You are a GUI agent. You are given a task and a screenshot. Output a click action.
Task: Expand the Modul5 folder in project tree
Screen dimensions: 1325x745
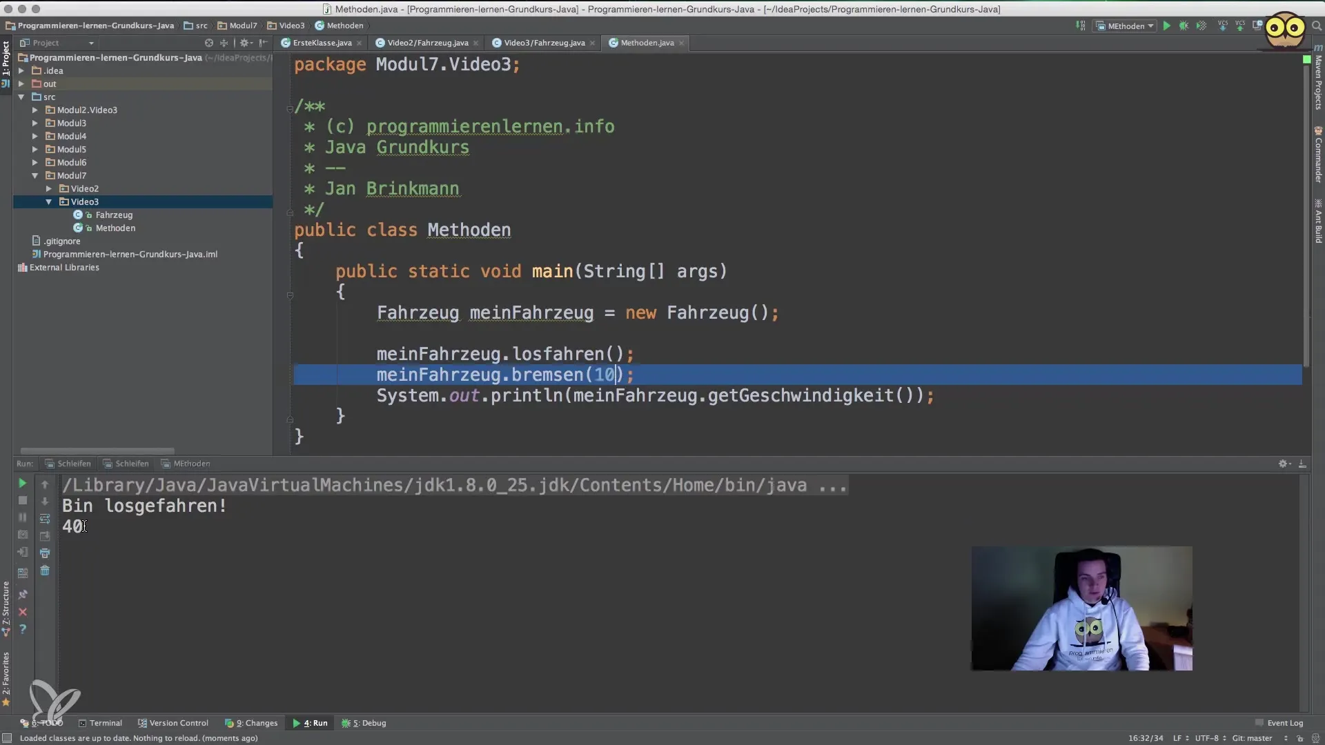pos(35,149)
